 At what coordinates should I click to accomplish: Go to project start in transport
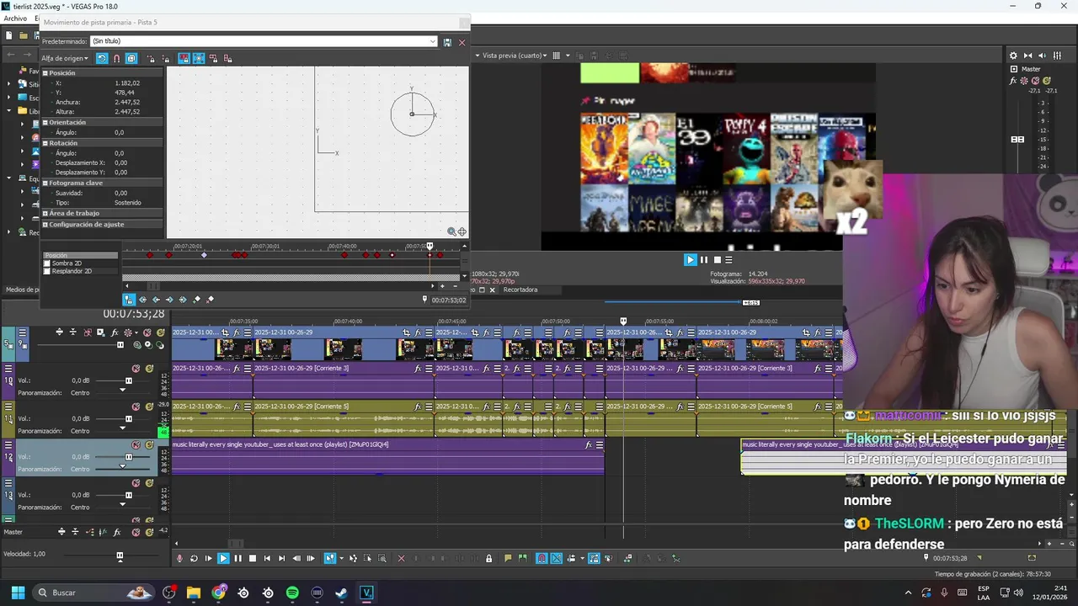click(x=267, y=558)
